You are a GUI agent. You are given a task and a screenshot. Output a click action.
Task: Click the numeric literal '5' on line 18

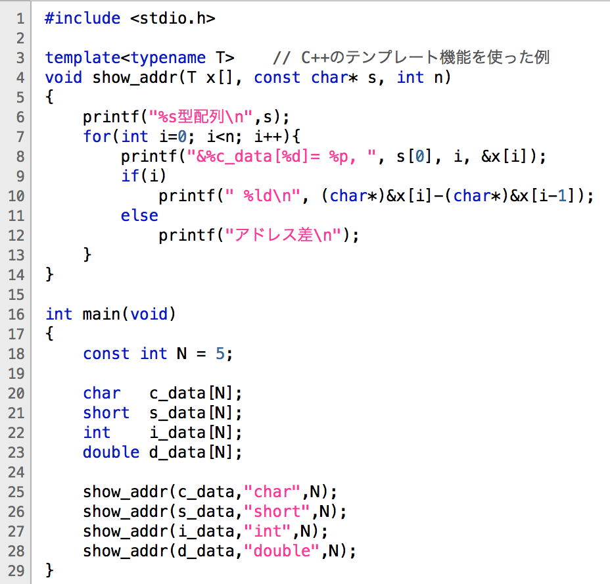point(220,354)
